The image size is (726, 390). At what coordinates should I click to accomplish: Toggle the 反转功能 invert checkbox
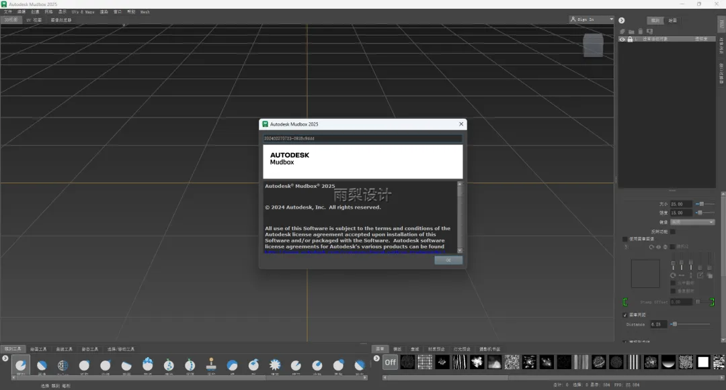[673, 232]
